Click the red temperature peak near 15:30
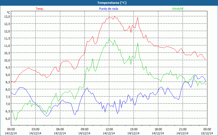Screen dimensions: 218x136 tap(138, 17)
